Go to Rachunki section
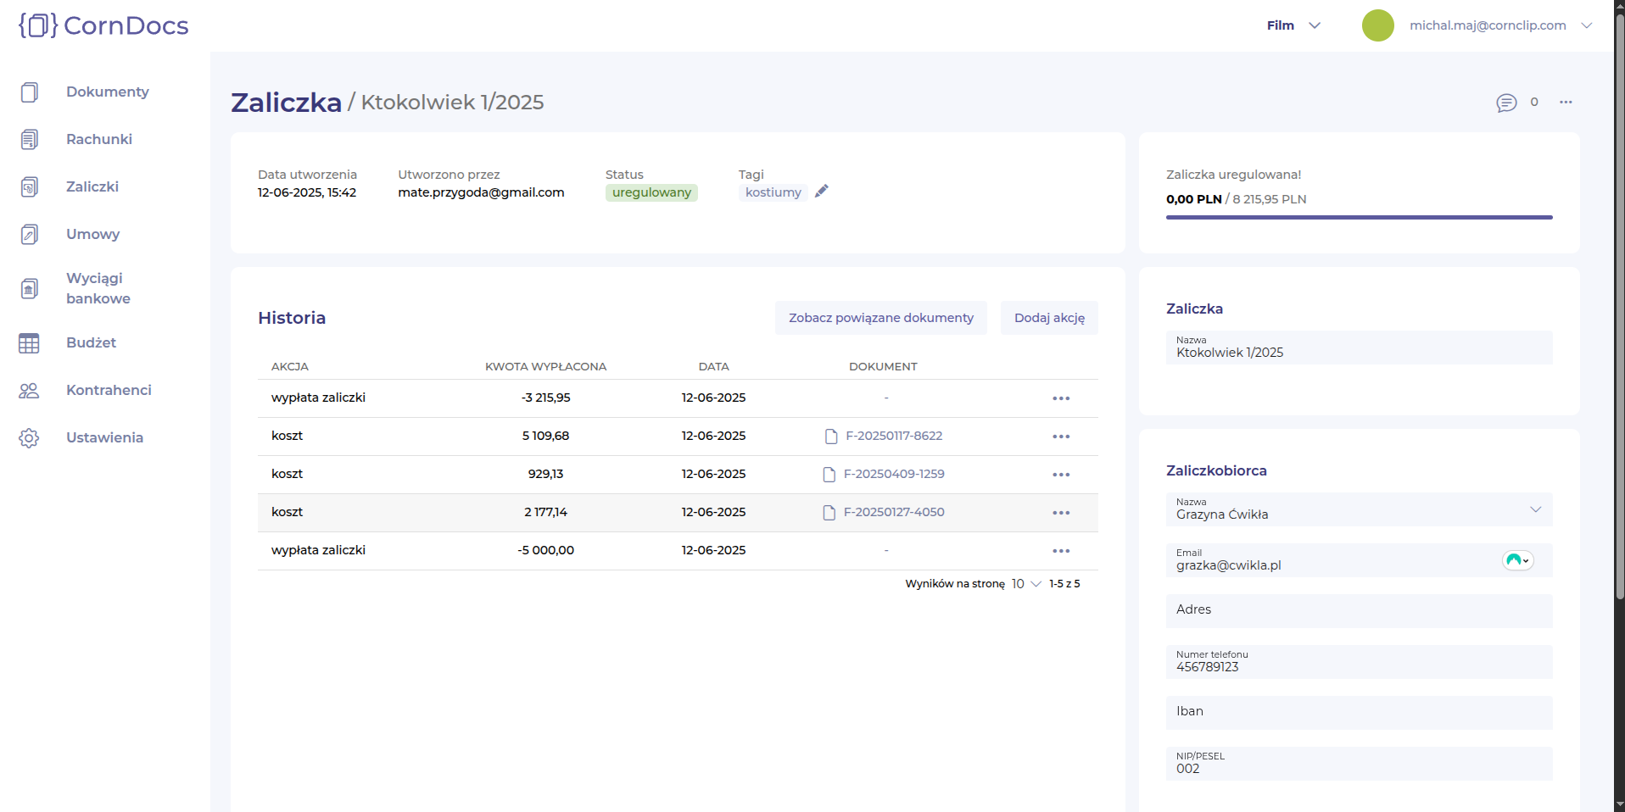 (99, 139)
